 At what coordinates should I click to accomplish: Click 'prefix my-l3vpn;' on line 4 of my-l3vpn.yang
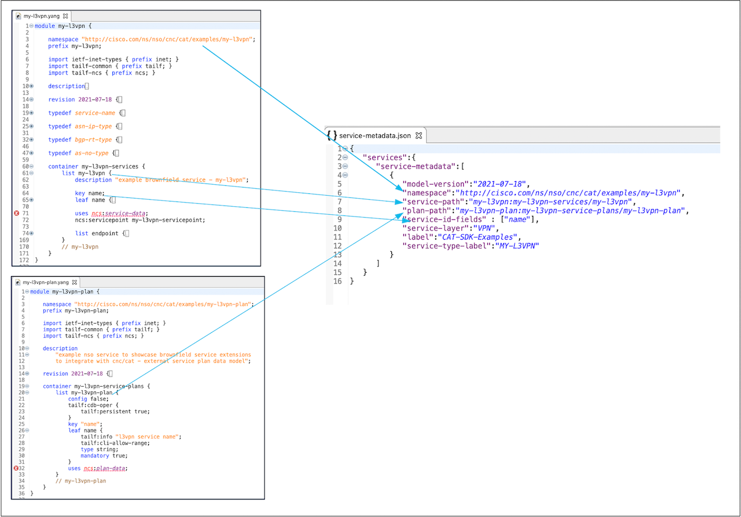point(75,46)
